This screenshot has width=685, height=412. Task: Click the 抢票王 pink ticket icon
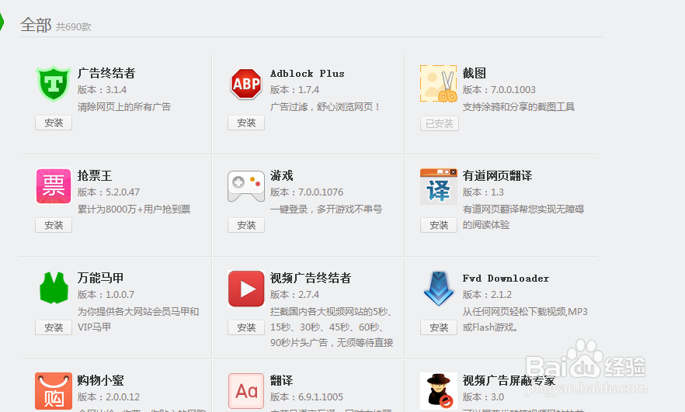pos(54,186)
